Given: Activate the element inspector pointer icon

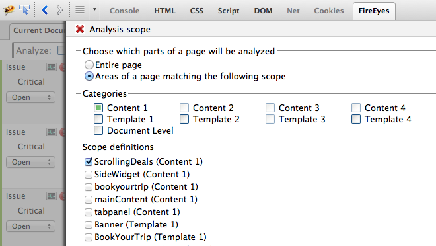Looking at the screenshot, I should pyautogui.click(x=24, y=10).
